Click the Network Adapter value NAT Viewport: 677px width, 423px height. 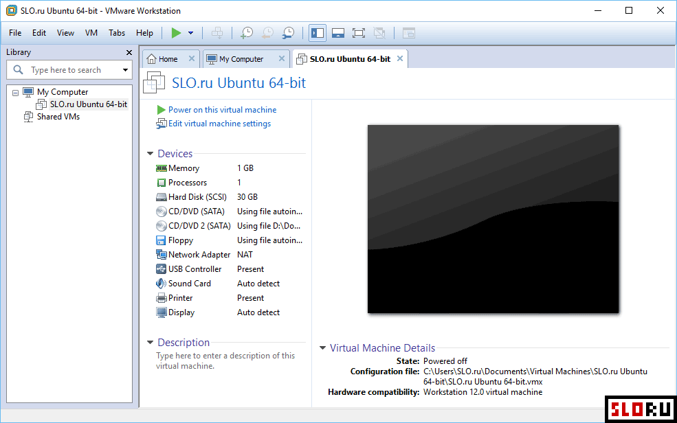[245, 255]
